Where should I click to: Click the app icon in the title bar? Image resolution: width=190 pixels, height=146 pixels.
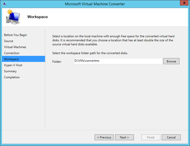coord(5,4)
